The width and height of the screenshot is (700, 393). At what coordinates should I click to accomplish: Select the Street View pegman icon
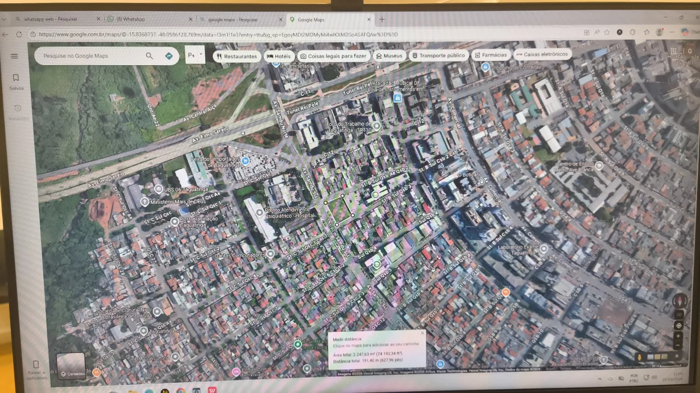640,357
